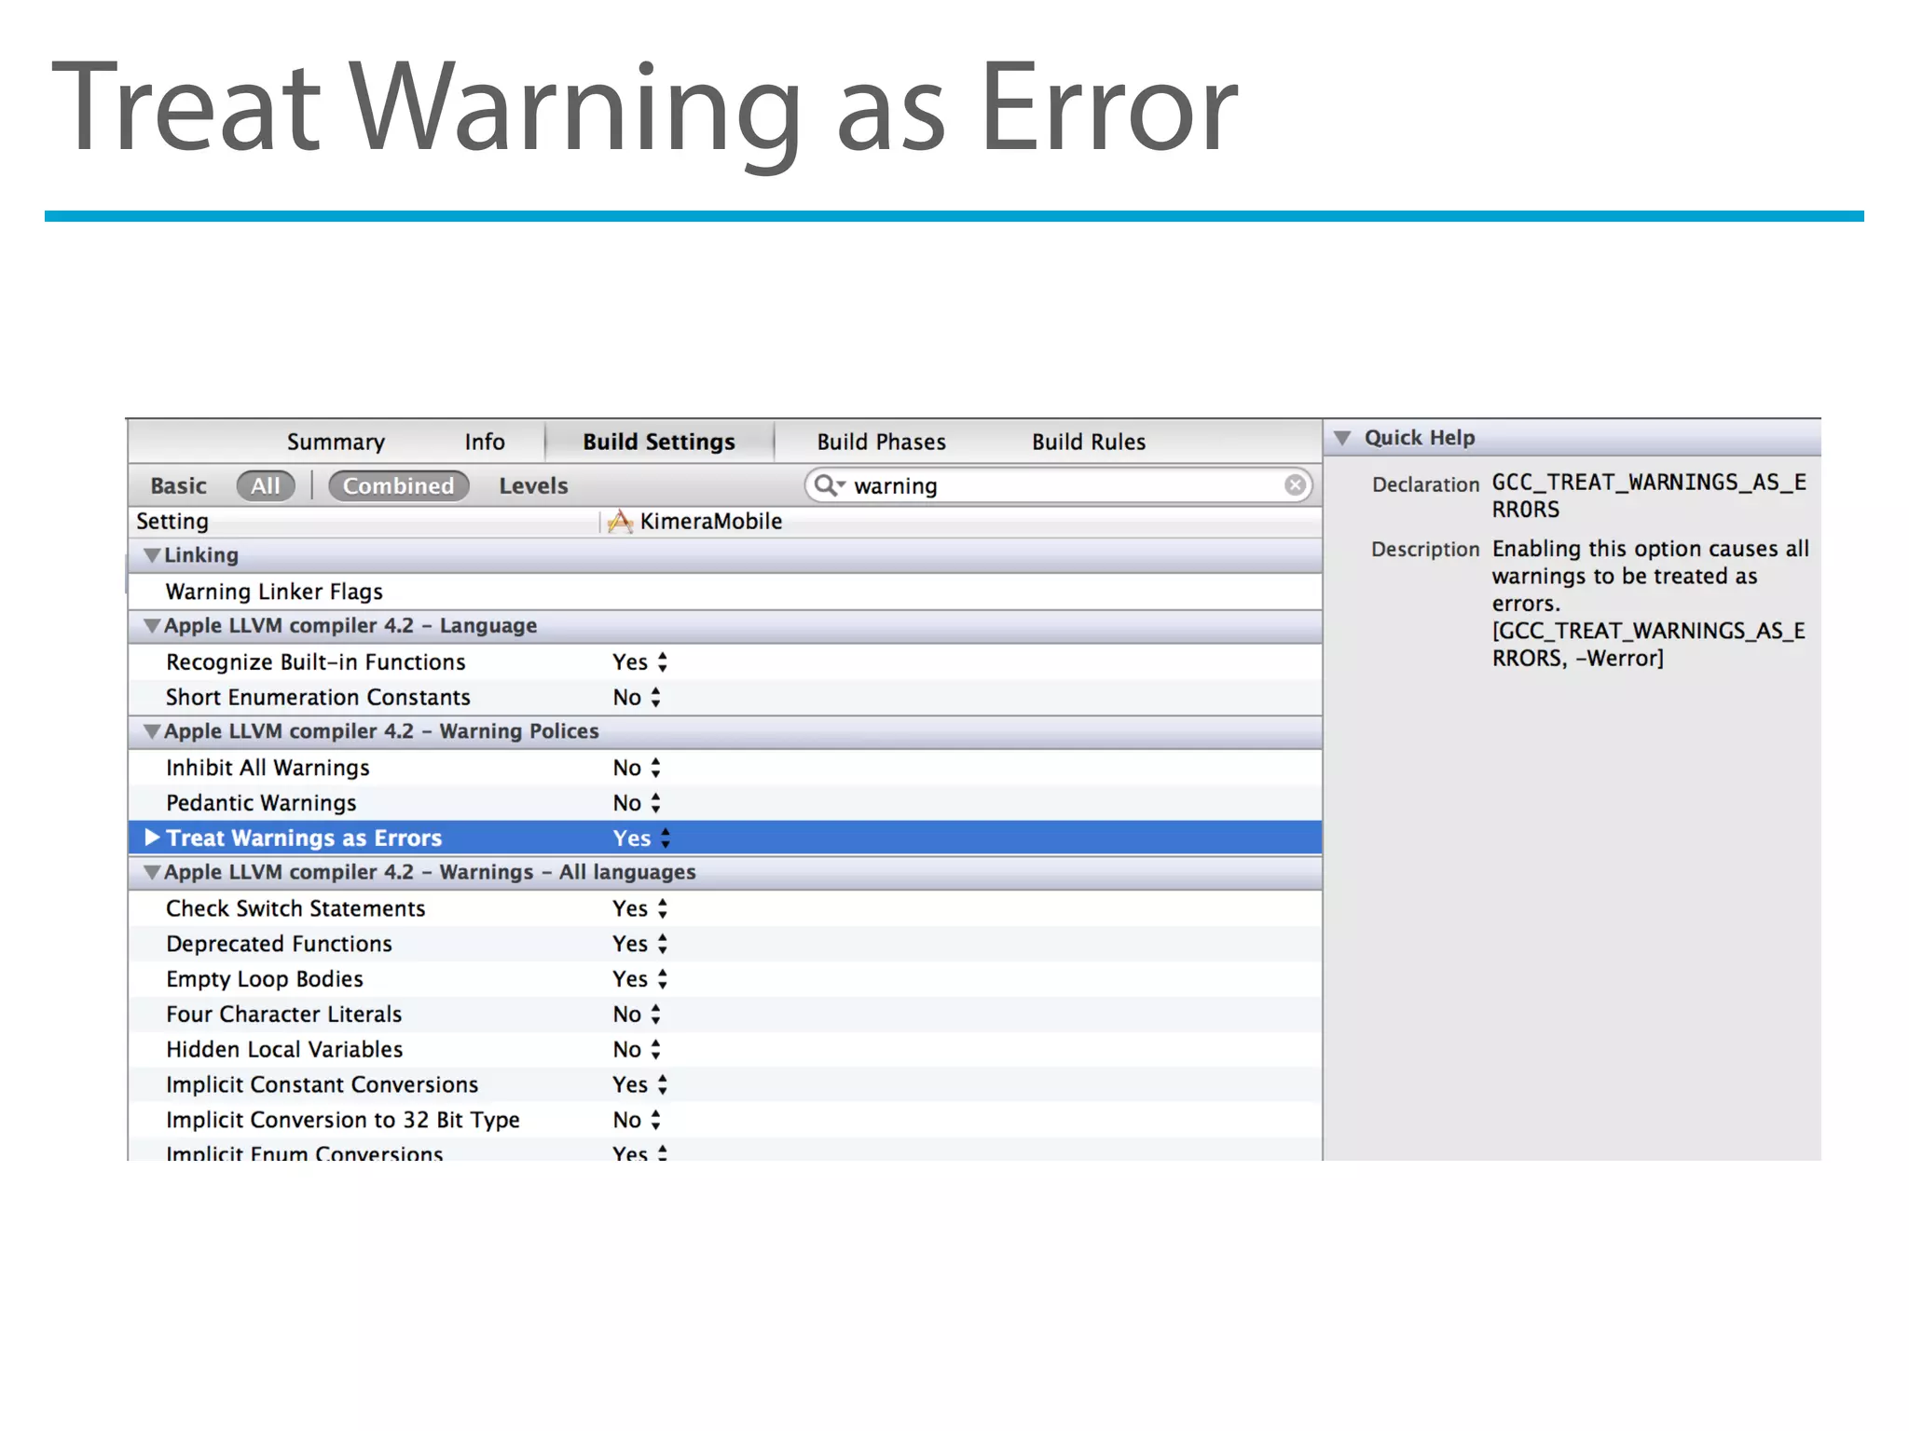
Task: Select the Pedantic Warnings setting
Action: (x=261, y=803)
